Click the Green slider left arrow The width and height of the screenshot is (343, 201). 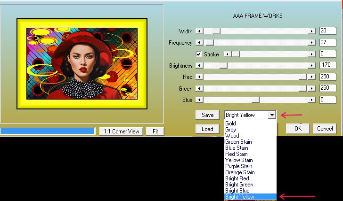tap(199, 88)
